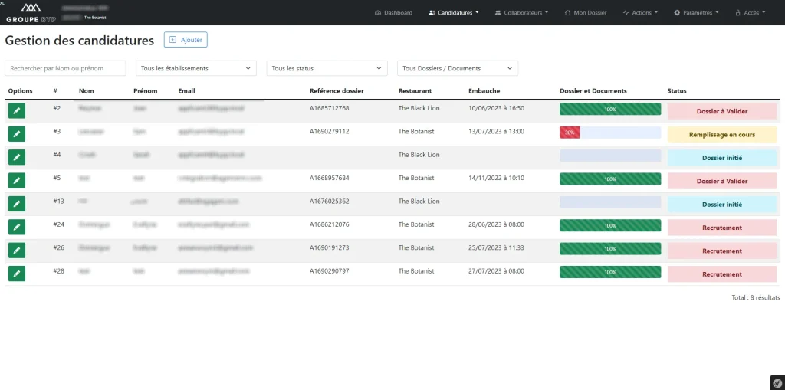The image size is (785, 390).
Task: Click Recrutement status for A1686212076
Action: [x=722, y=228]
